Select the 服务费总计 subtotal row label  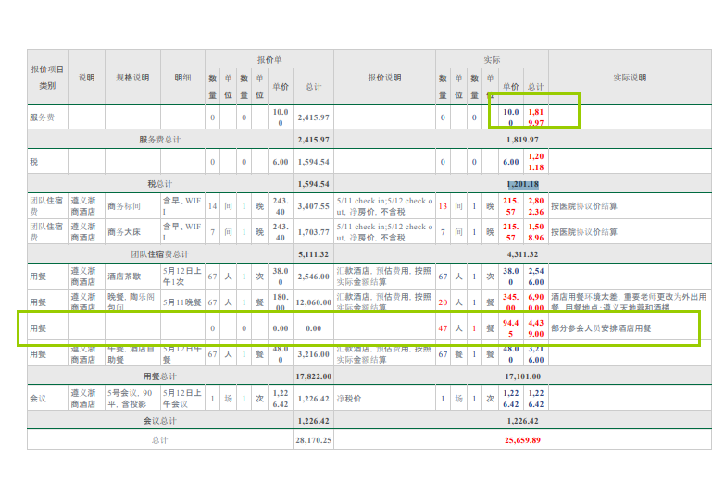tap(159, 140)
